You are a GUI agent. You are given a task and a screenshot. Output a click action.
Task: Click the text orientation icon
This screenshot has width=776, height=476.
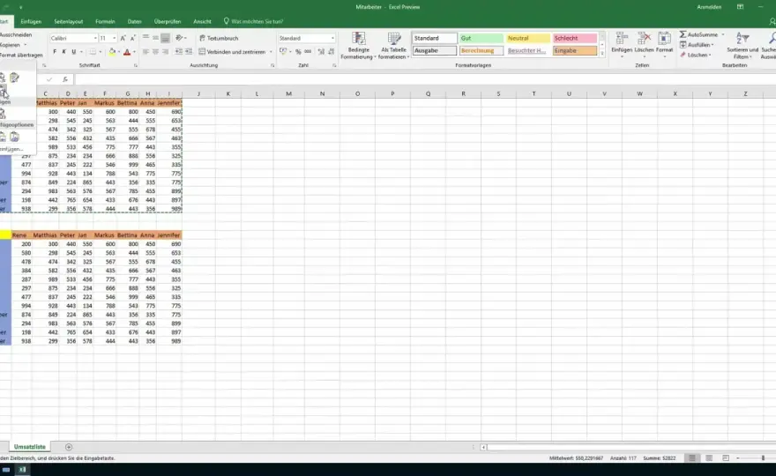pyautogui.click(x=179, y=38)
